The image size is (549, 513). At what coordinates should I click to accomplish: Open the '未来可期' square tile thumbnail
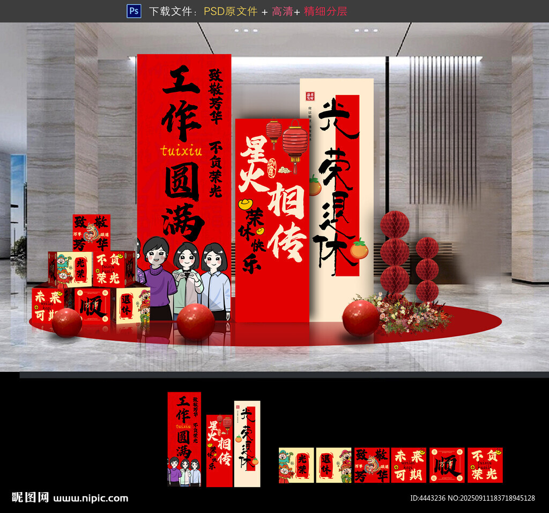[x=409, y=465]
